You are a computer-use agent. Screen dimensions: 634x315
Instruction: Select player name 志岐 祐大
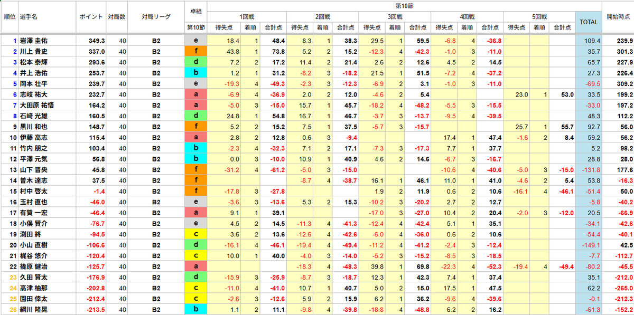(x=33, y=94)
